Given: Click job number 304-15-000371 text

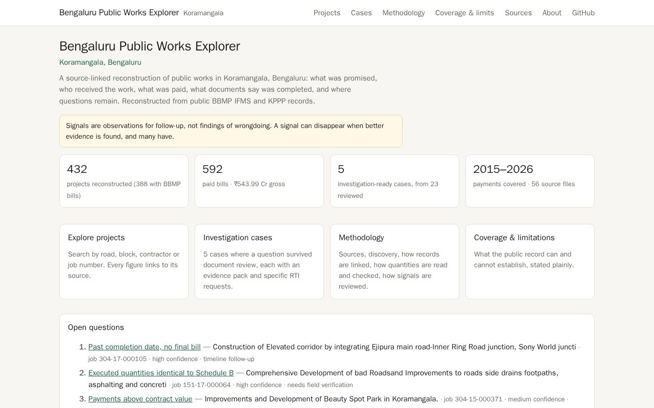Looking at the screenshot, I should coord(473,399).
